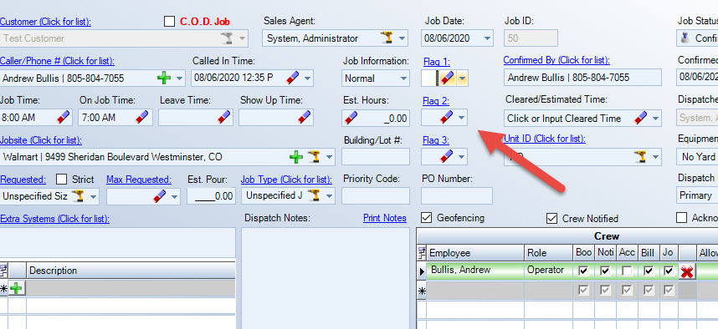
Task: Click the green plus icon in Caller/Phone field
Action: [163, 78]
